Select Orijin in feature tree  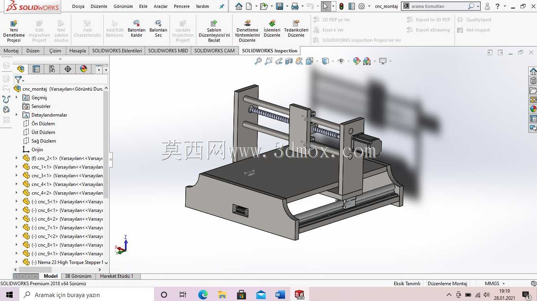[37, 149]
